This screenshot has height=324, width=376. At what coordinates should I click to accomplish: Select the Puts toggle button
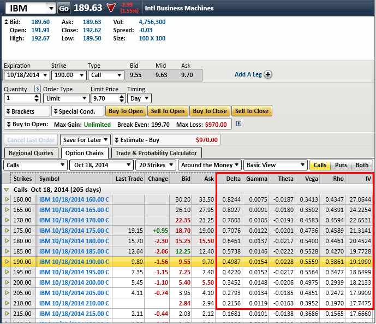click(341, 165)
